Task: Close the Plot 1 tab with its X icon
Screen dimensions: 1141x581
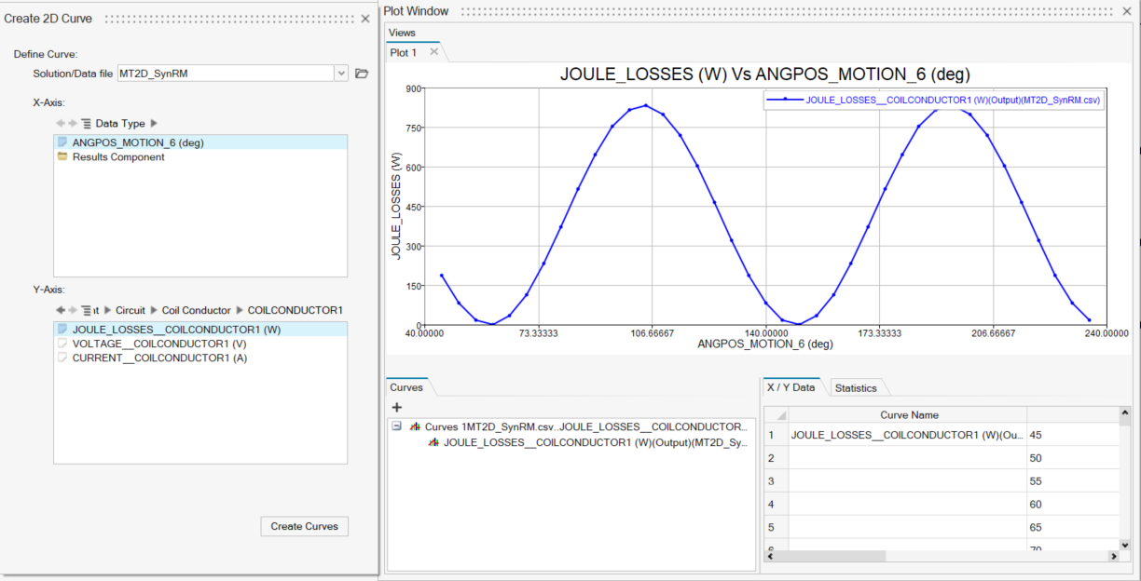Action: (x=433, y=53)
